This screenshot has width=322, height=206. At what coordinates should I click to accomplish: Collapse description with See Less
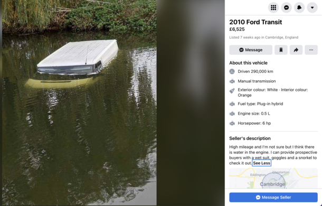262,163
